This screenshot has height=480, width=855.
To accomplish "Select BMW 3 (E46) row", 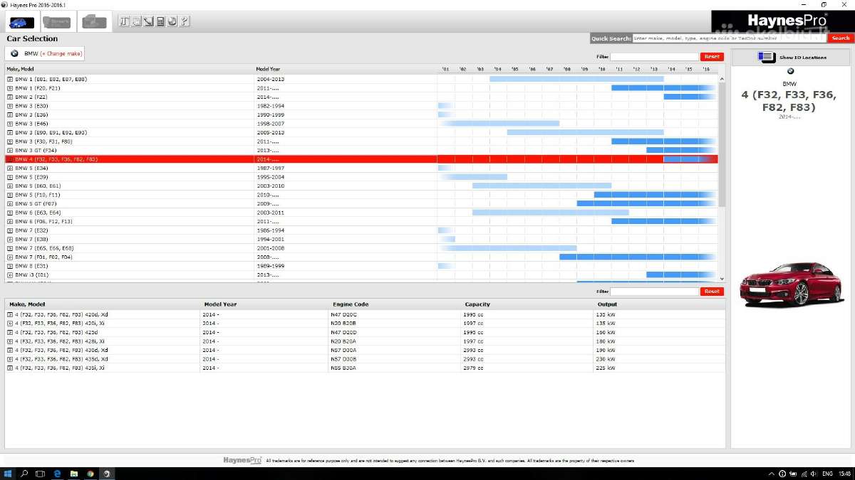I will tap(361, 124).
